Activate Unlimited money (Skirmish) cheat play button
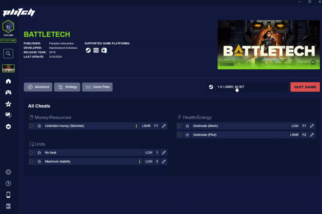The image size is (322, 214). [x=32, y=126]
